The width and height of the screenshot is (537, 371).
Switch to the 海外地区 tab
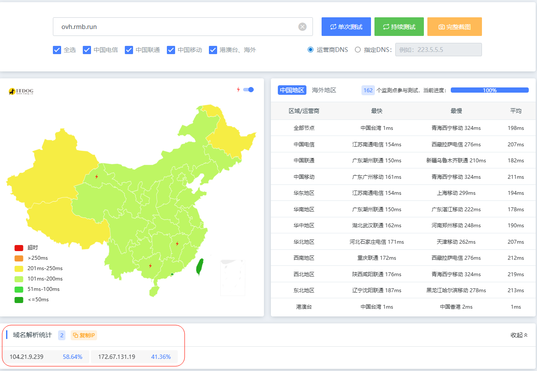point(324,90)
